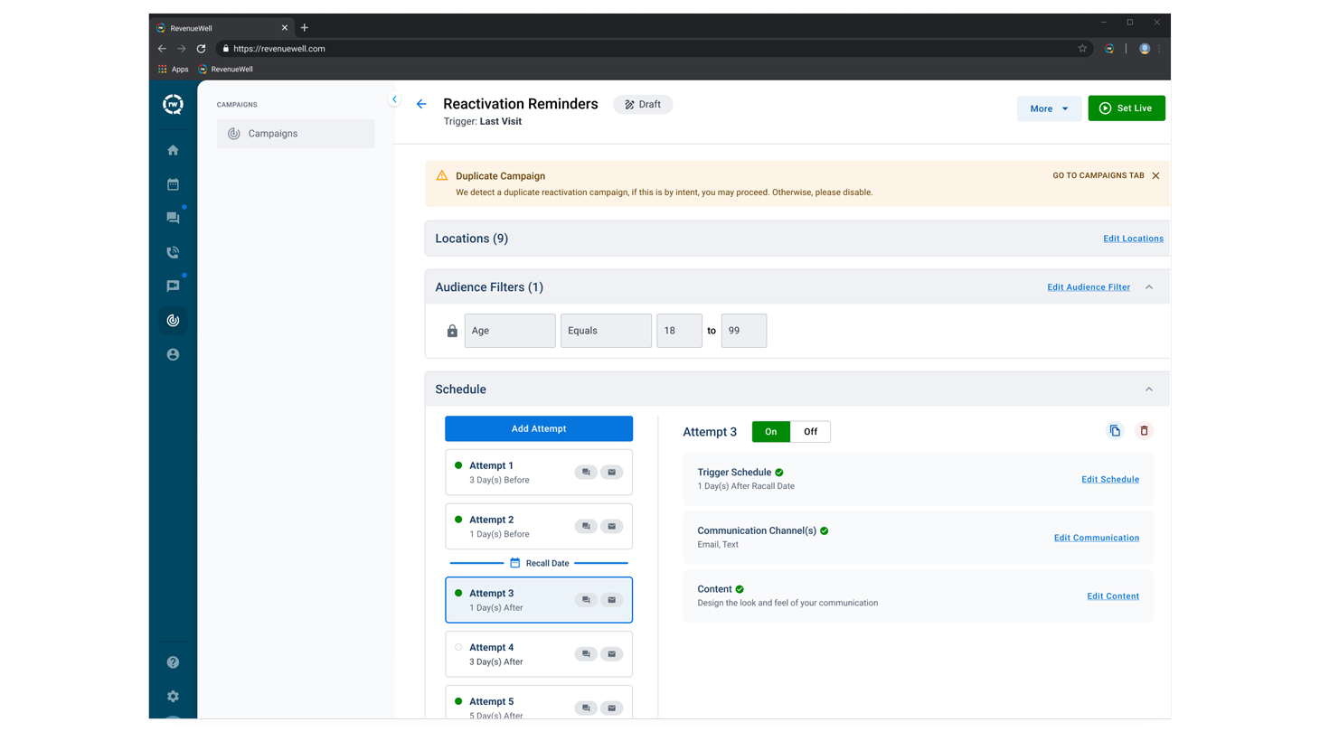Click the Recall Date marker

[x=539, y=563]
